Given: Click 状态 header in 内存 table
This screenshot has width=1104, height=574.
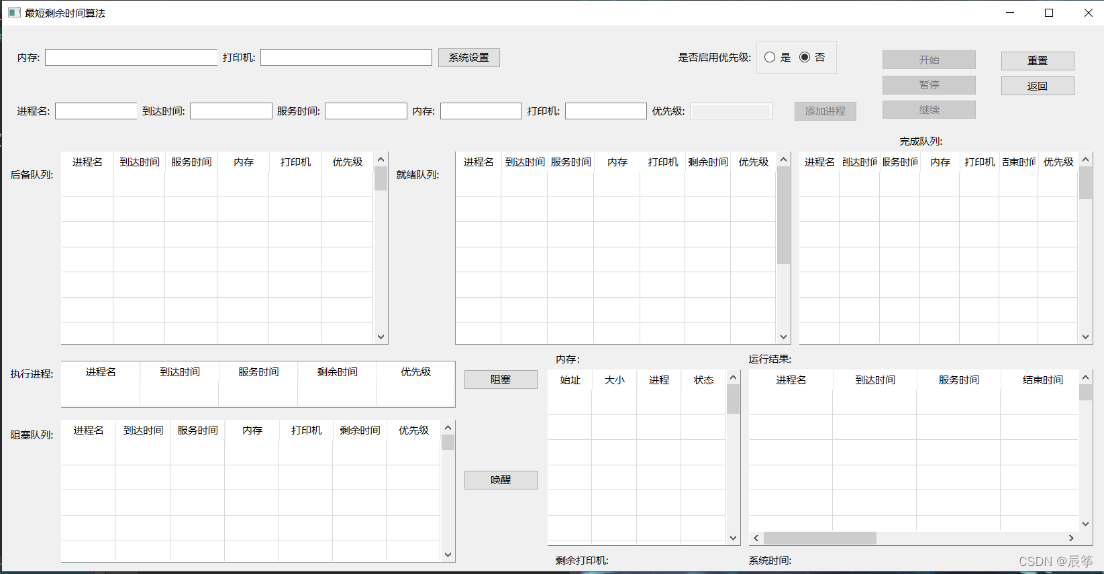Looking at the screenshot, I should click(x=703, y=380).
